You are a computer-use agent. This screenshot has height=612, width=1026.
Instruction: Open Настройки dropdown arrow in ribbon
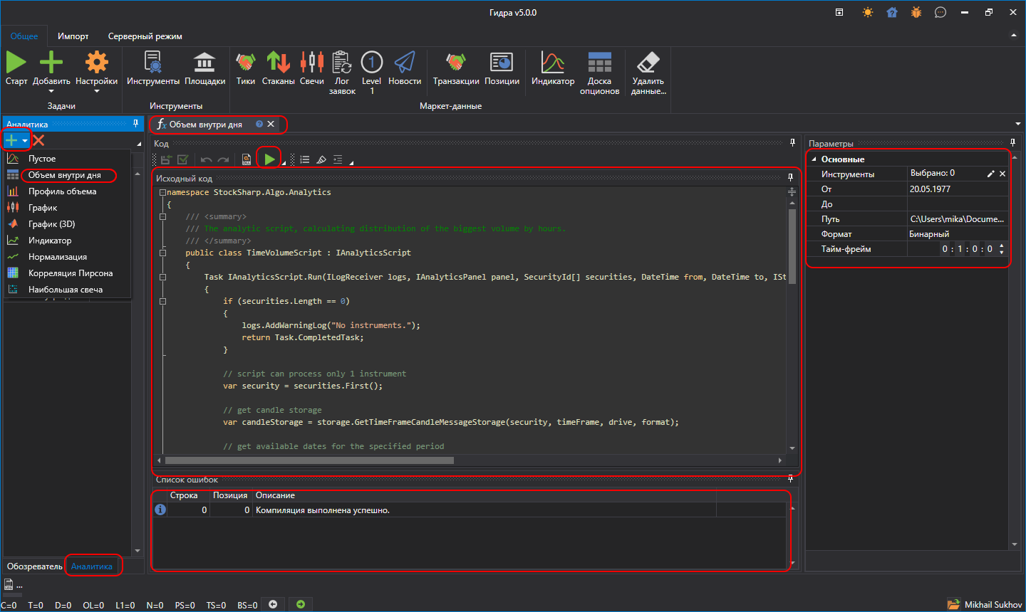click(96, 91)
